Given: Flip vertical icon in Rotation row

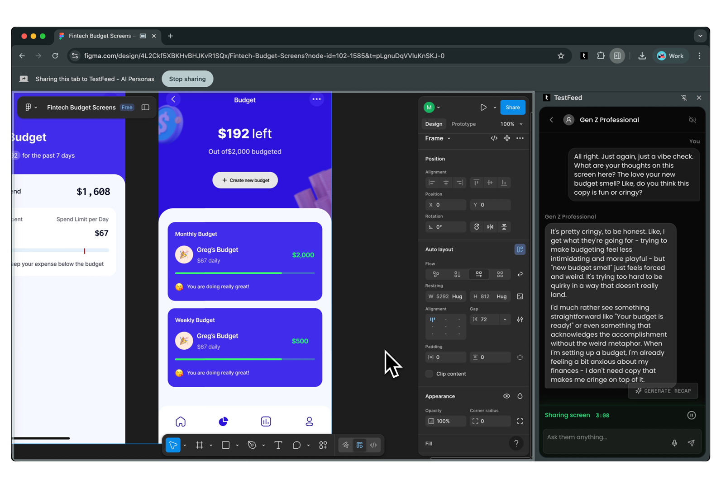Looking at the screenshot, I should (x=504, y=227).
